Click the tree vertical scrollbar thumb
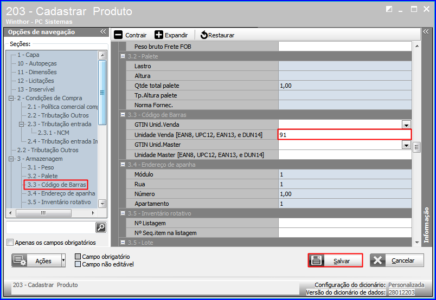The image size is (436, 300). 102,93
